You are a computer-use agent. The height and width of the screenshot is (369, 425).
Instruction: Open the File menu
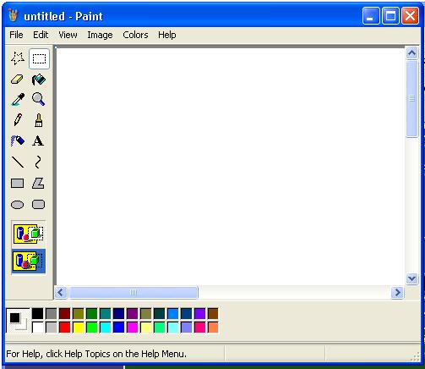[x=16, y=35]
